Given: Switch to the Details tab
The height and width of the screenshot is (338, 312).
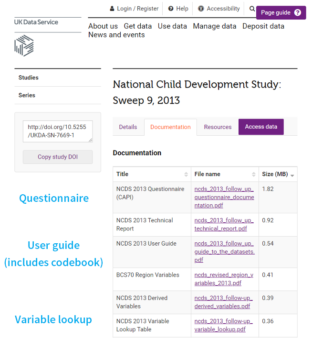Looking at the screenshot, I should (128, 127).
